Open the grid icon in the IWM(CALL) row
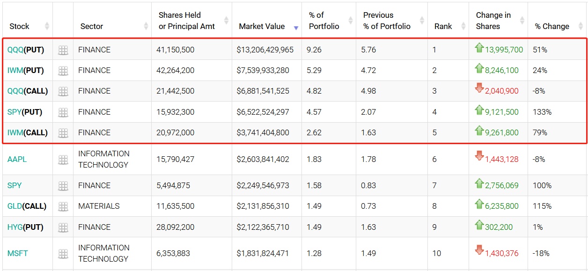Viewport: 588px width, 271px height. 63,133
